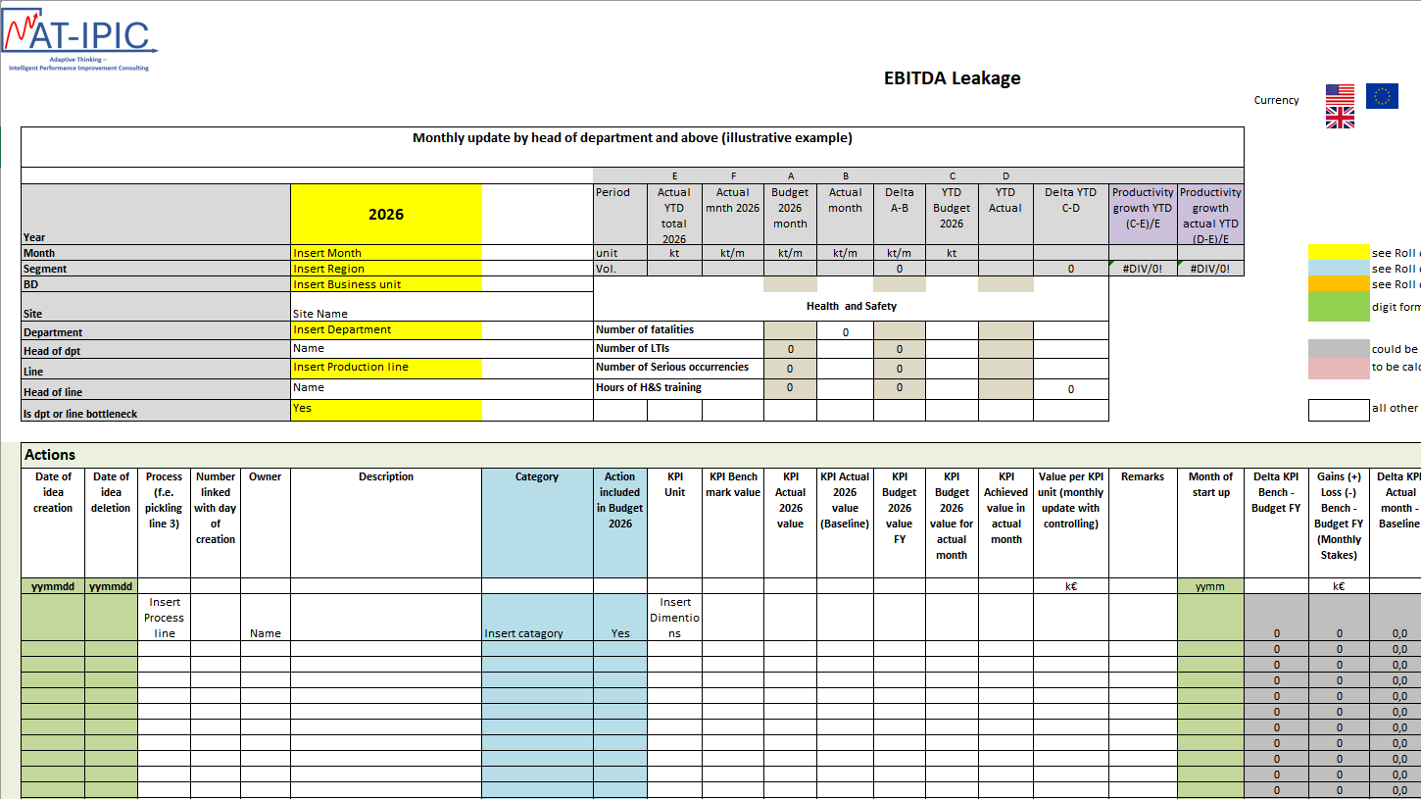Click the 'Date of idea deletion' column header
1421x799 pixels.
(x=111, y=524)
